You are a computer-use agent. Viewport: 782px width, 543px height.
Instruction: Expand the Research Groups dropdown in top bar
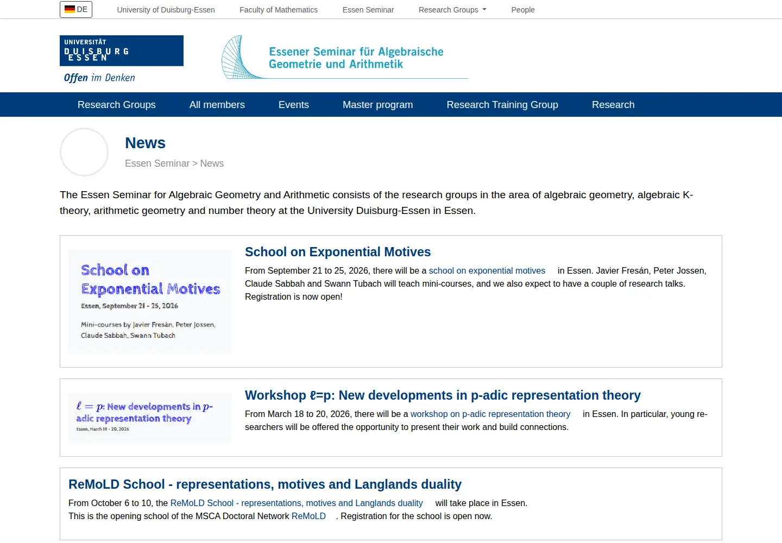point(452,10)
